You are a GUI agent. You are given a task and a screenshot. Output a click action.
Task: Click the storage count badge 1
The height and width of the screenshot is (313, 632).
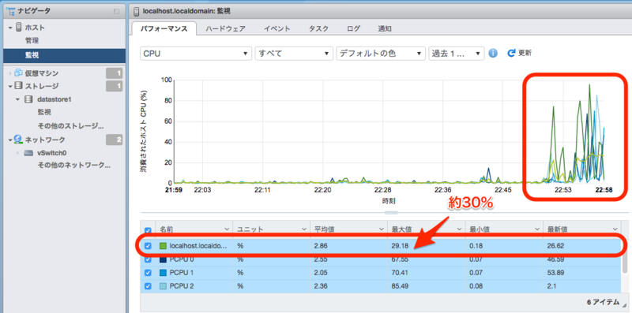pos(114,86)
